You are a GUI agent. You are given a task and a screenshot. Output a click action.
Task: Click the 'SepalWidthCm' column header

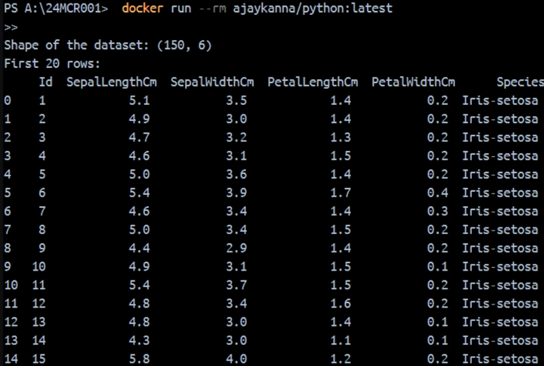coord(212,82)
